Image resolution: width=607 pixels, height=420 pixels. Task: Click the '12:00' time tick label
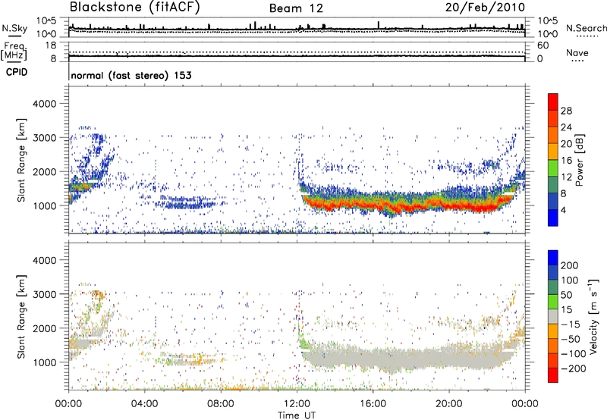click(x=297, y=404)
